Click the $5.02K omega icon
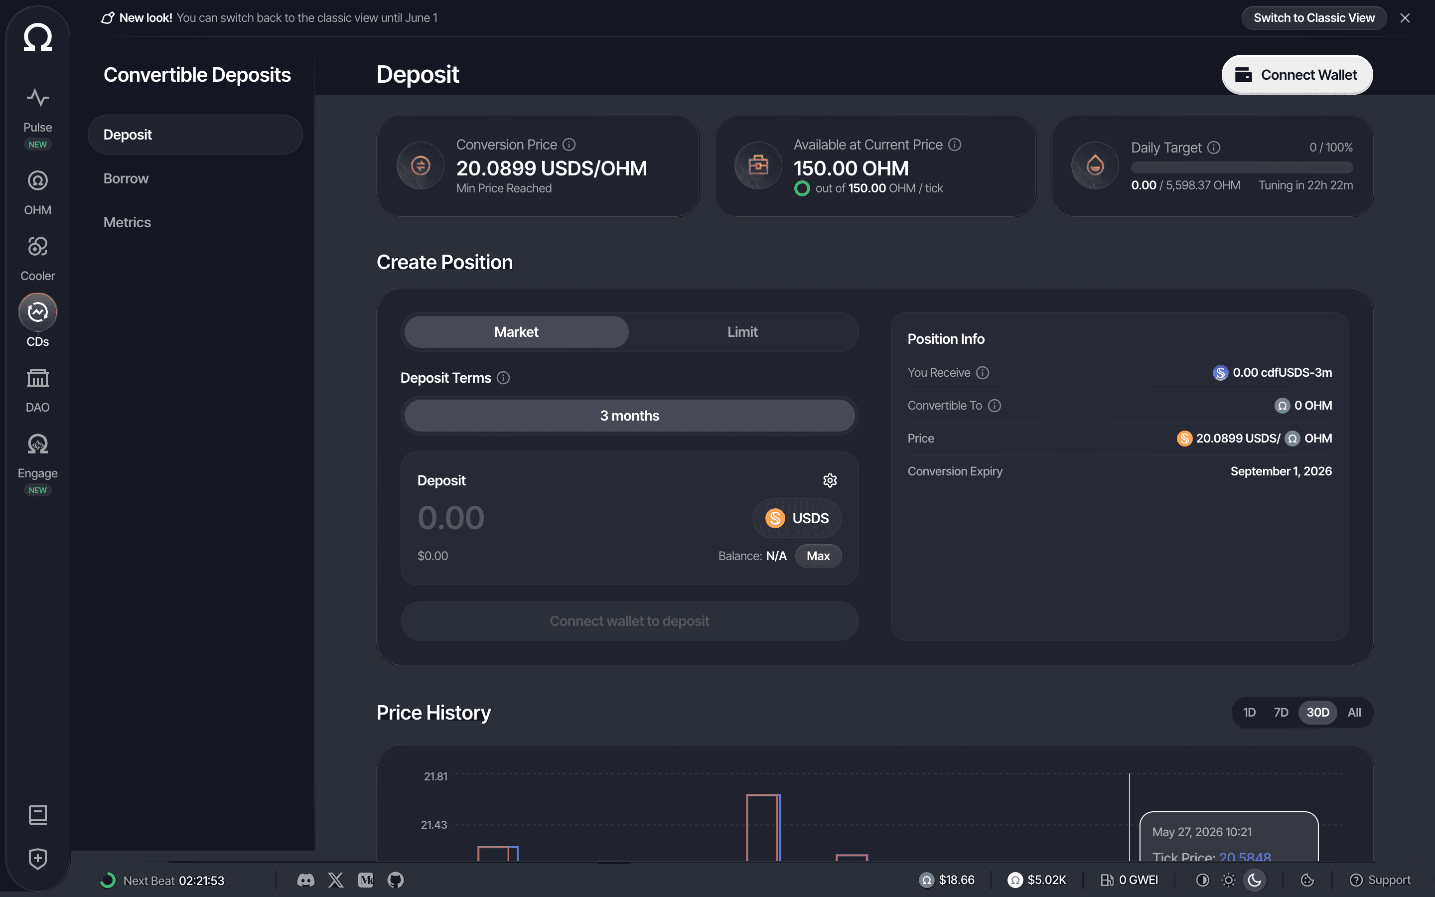 pyautogui.click(x=1016, y=880)
